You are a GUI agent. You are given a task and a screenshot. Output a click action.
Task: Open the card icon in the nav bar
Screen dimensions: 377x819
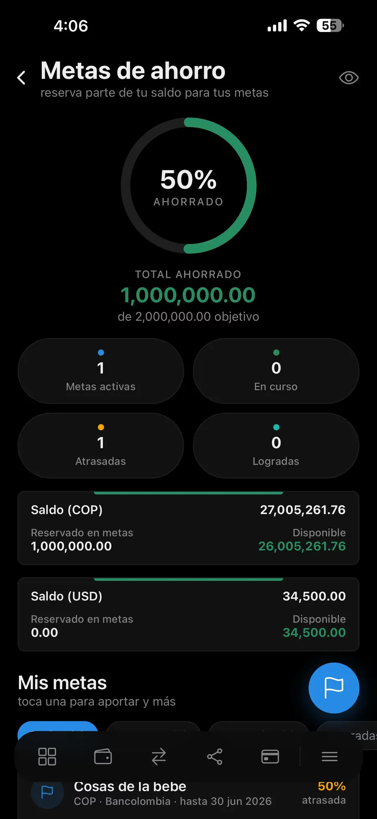point(270,756)
